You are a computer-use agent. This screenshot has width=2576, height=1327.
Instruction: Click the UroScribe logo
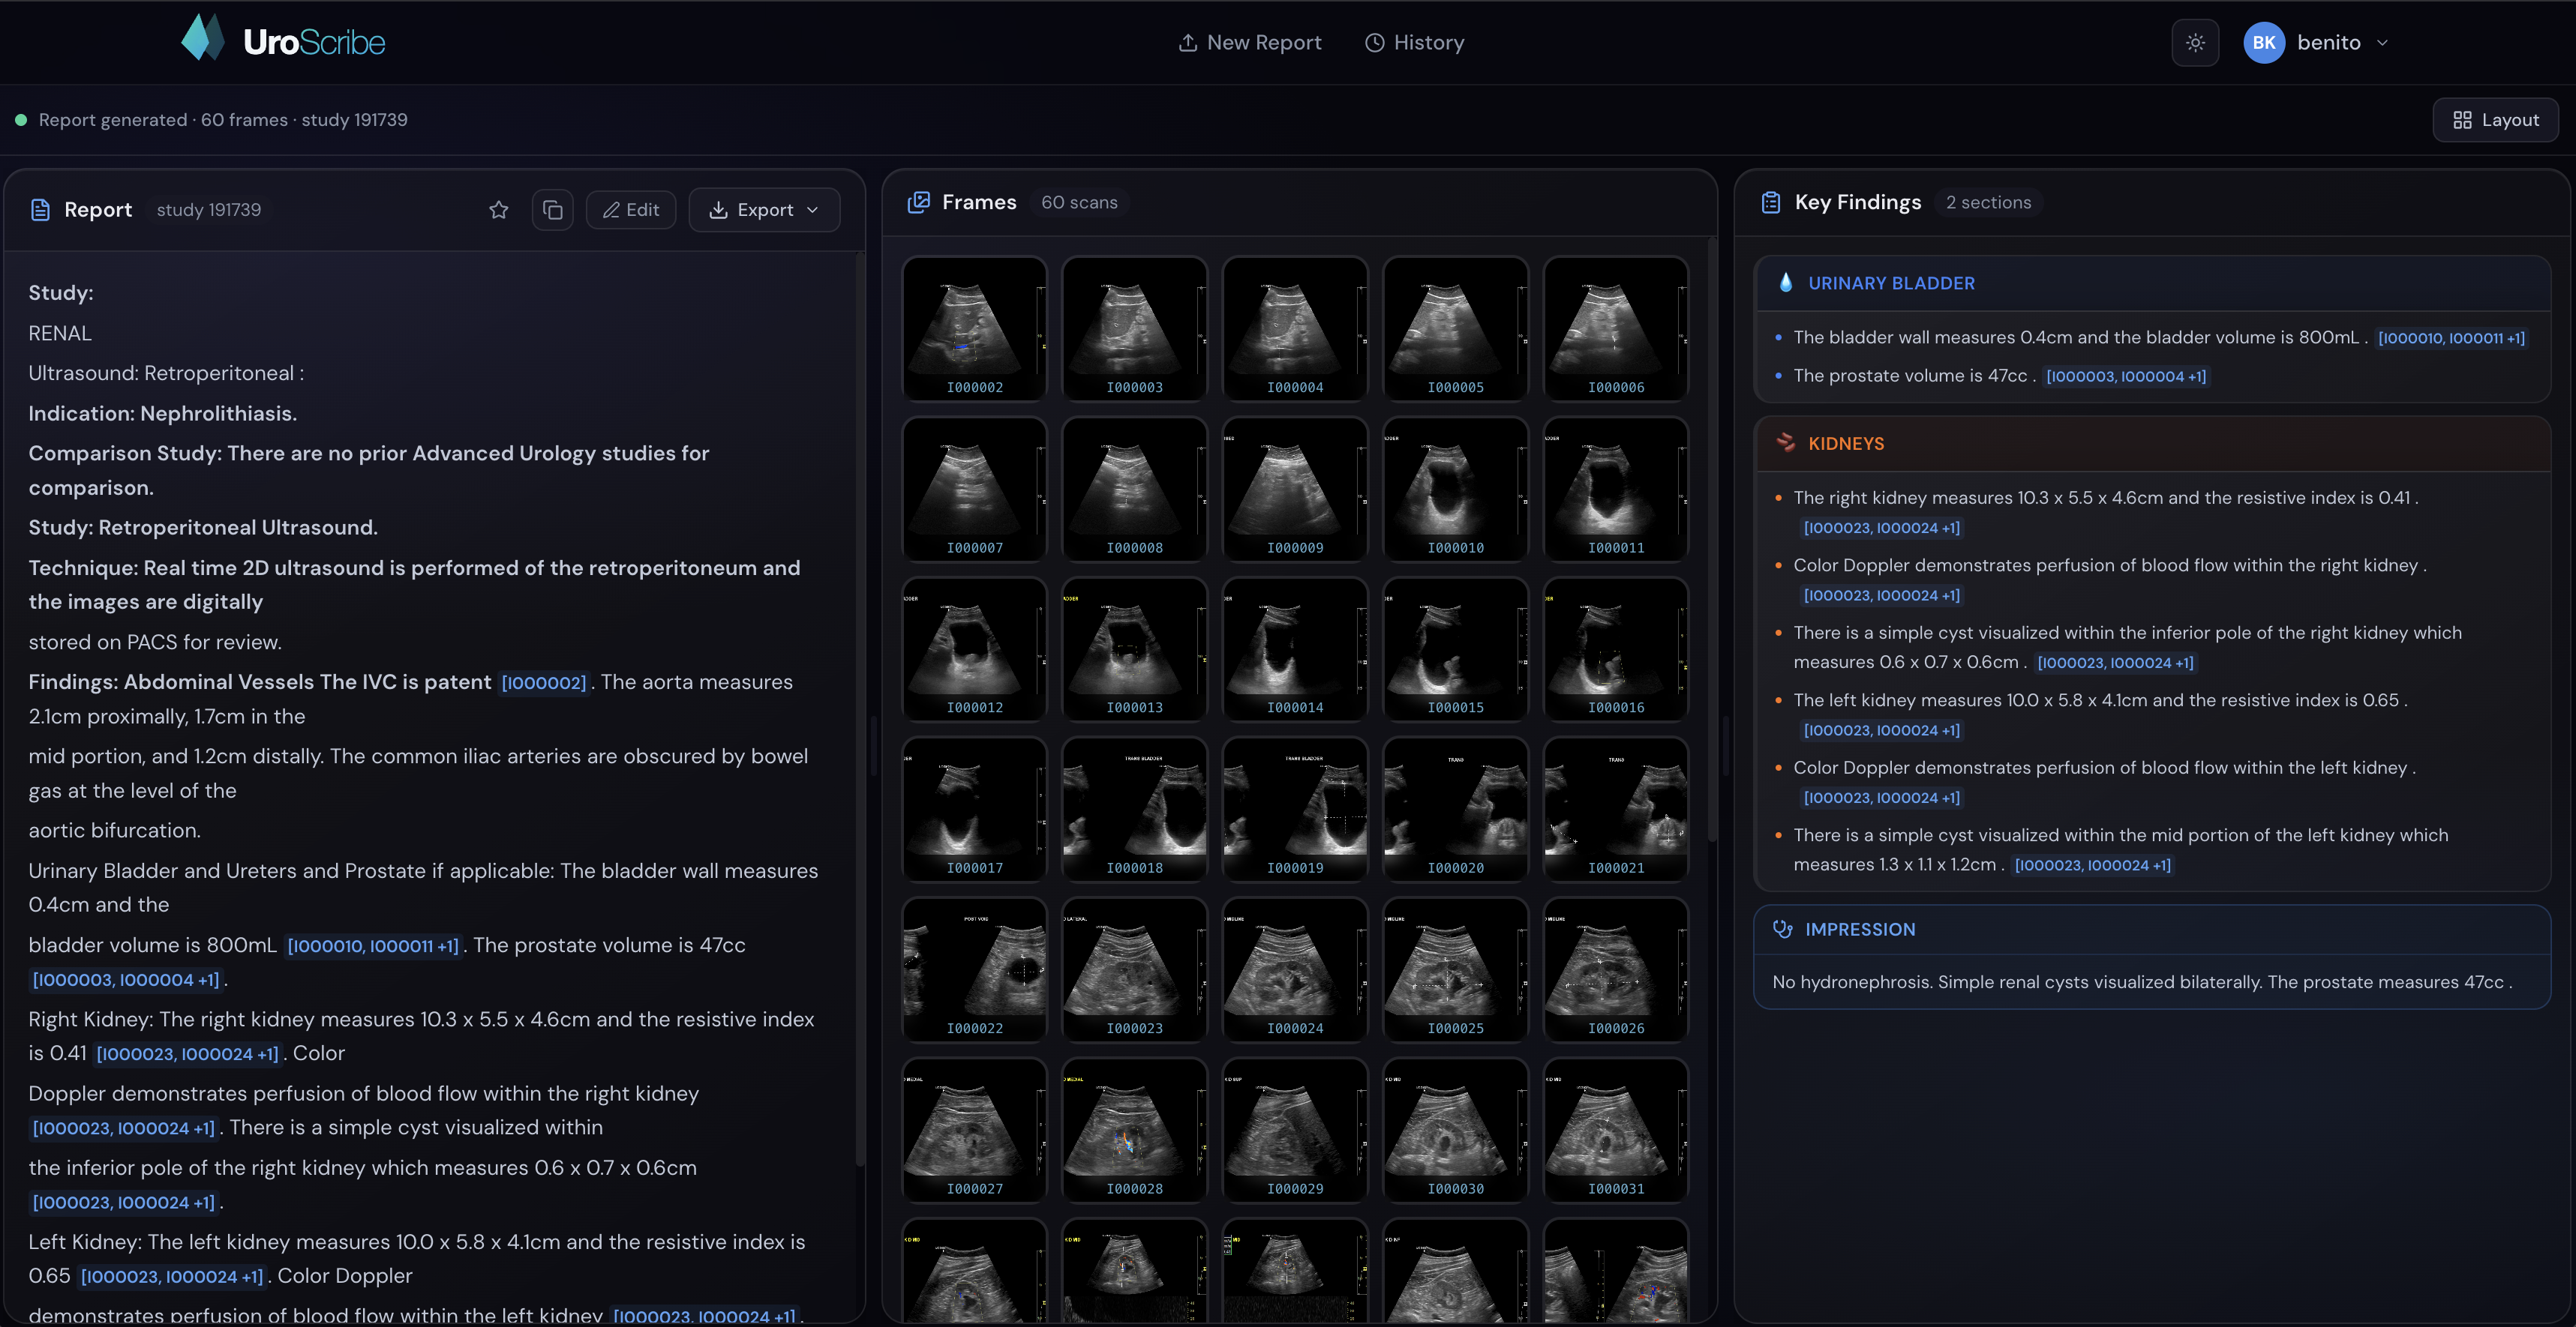pyautogui.click(x=283, y=41)
